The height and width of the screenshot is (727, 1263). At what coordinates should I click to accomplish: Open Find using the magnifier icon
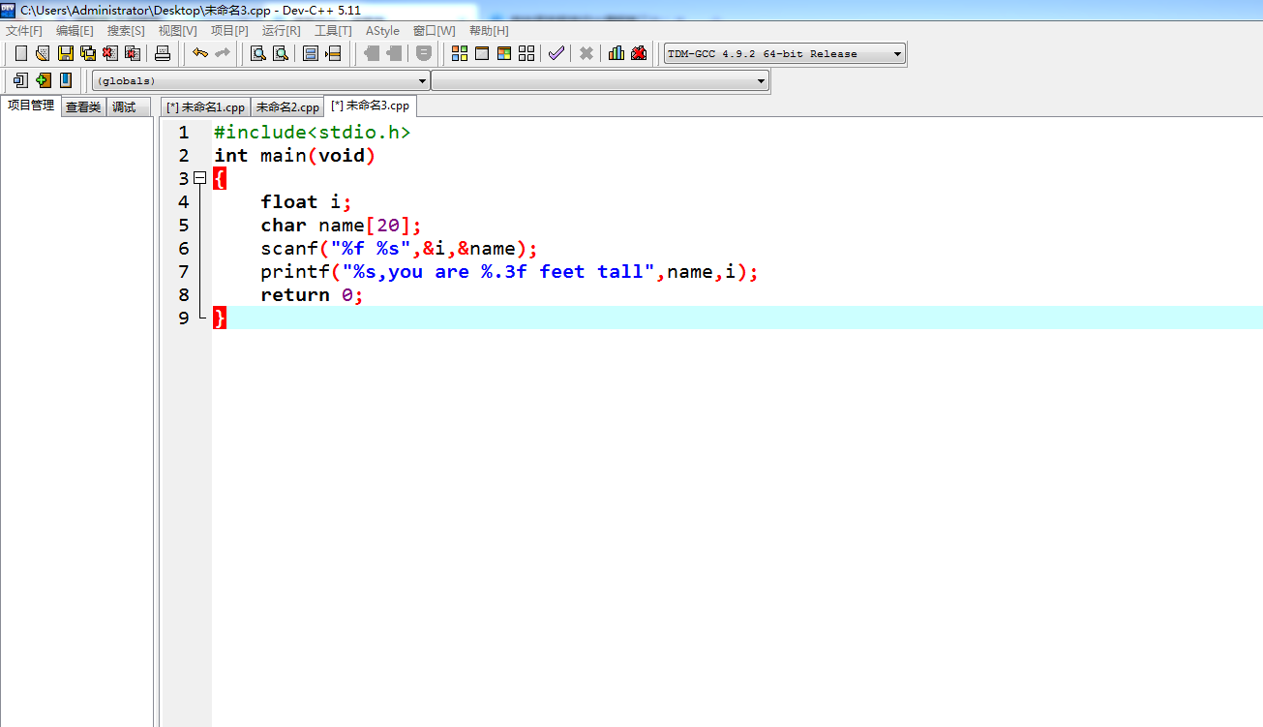(258, 53)
